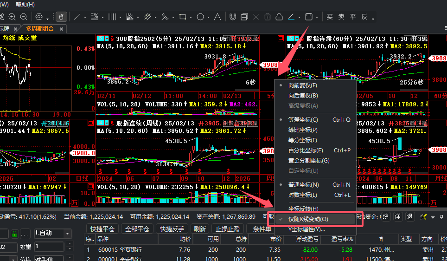Click the 快捷平仓 button
The image size is (447, 261).
(102, 229)
